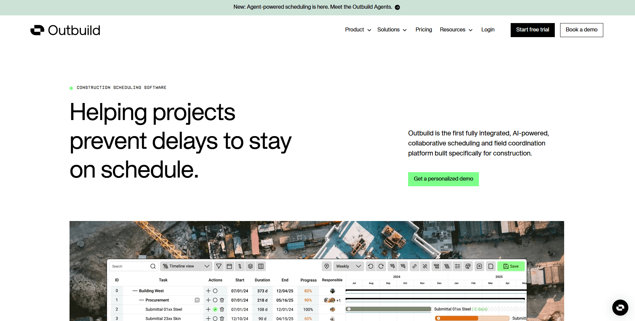Click the Duration column header
The height and width of the screenshot is (321, 635).
coord(262,280)
